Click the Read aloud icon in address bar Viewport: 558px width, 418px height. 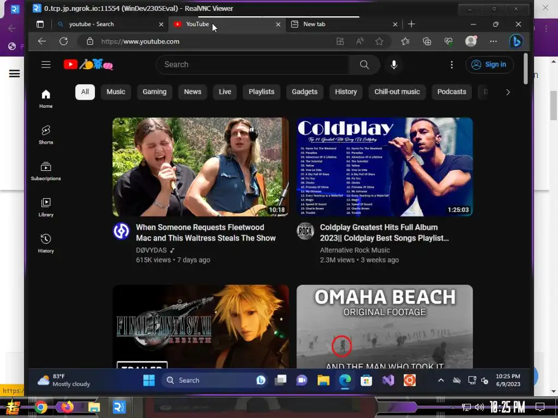coord(360,41)
